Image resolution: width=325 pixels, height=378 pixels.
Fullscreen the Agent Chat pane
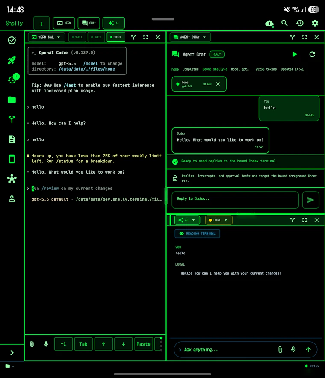coord(304,37)
